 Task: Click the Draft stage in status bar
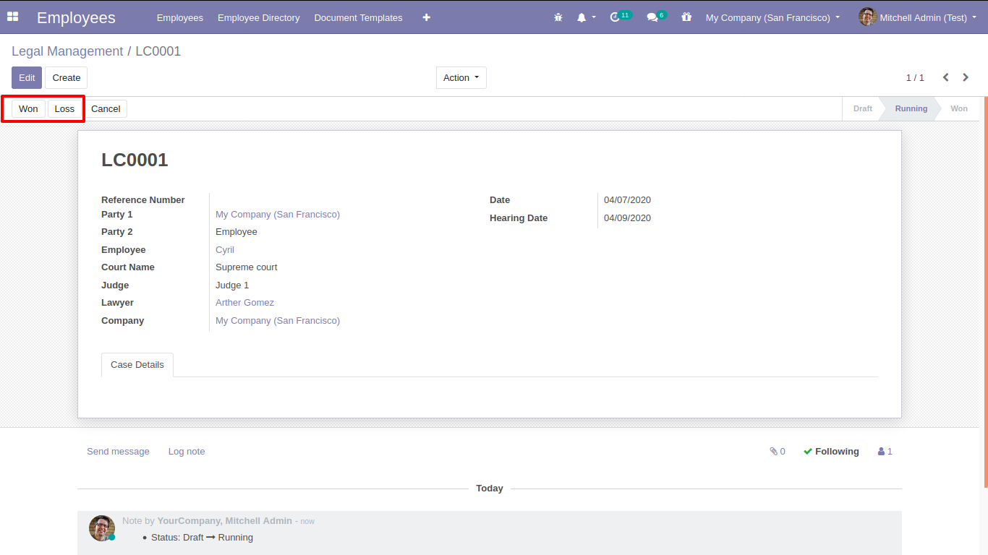point(862,109)
